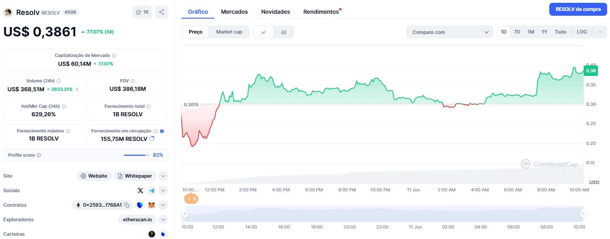Open info icon next to Fornecimento máximo

click(x=68, y=131)
